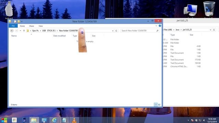Select the File row sized 4 KB
This screenshot has height=123, width=219.
[182, 46]
